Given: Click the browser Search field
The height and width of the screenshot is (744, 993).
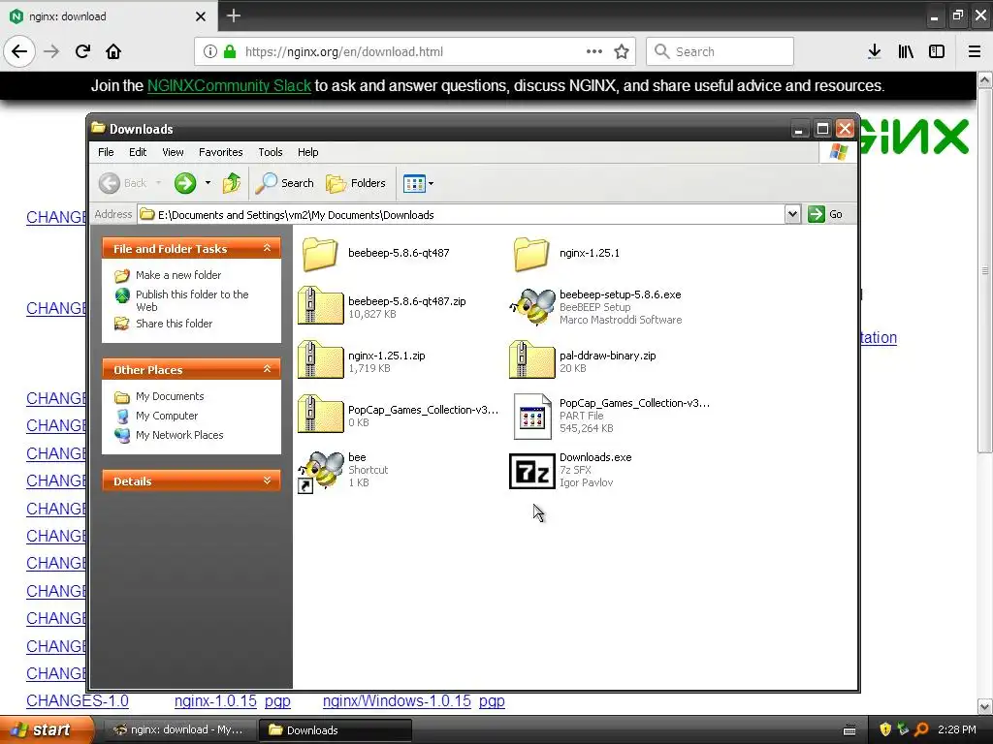Looking at the screenshot, I should (721, 51).
